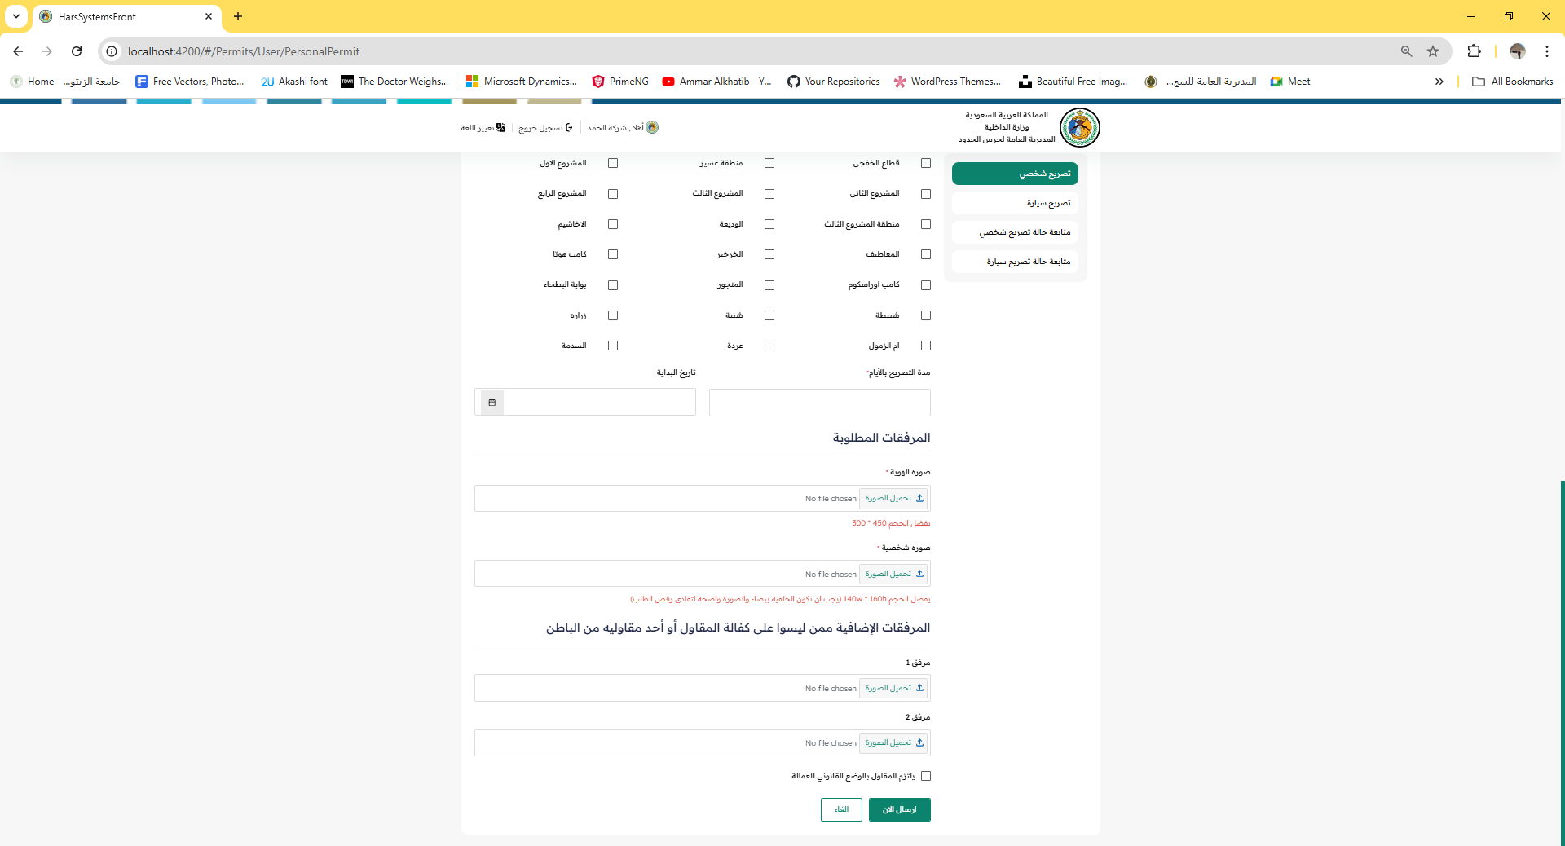Click the logout (تسجيل خروج) icon

[x=569, y=127]
